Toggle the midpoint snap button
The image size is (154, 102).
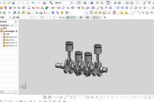tap(74, 17)
